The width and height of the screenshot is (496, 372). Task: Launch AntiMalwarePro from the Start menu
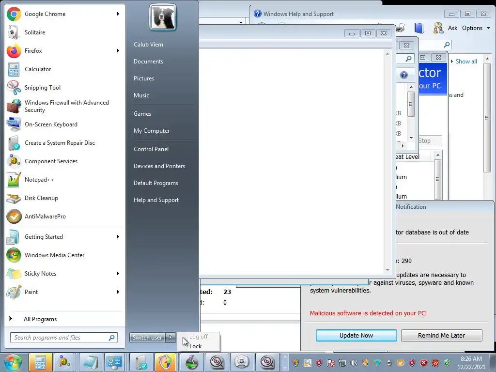pos(65,217)
